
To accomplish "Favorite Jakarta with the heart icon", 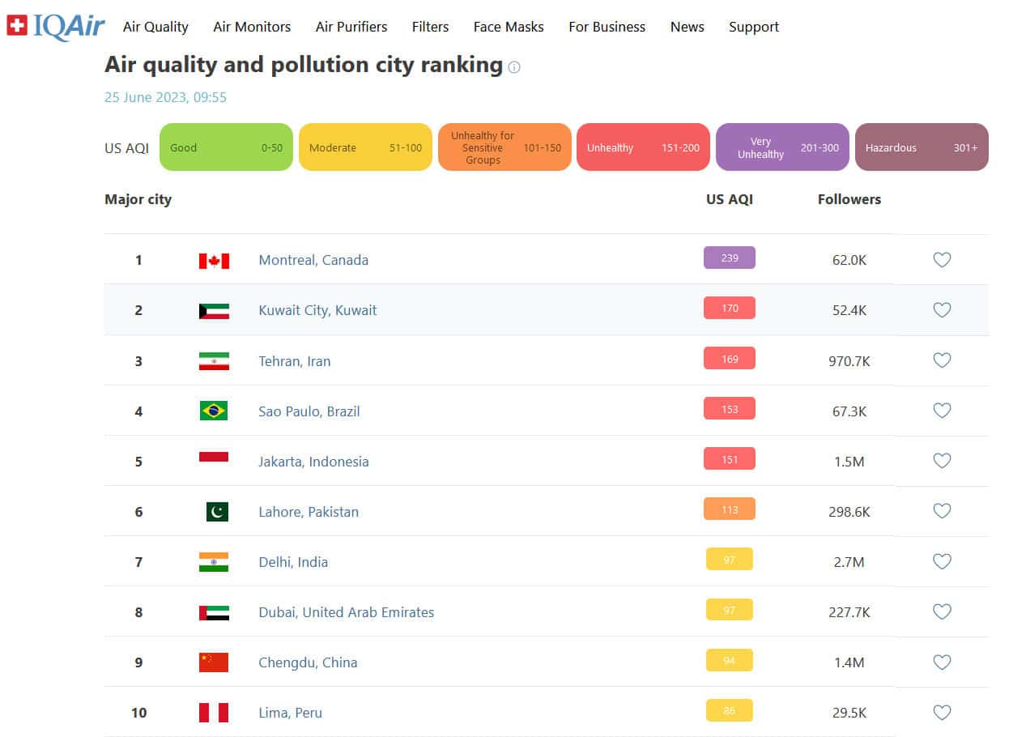I will click(942, 461).
